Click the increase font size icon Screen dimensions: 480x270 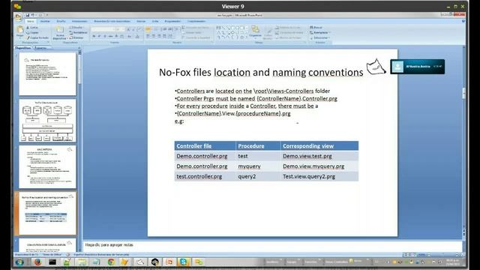click(128, 29)
